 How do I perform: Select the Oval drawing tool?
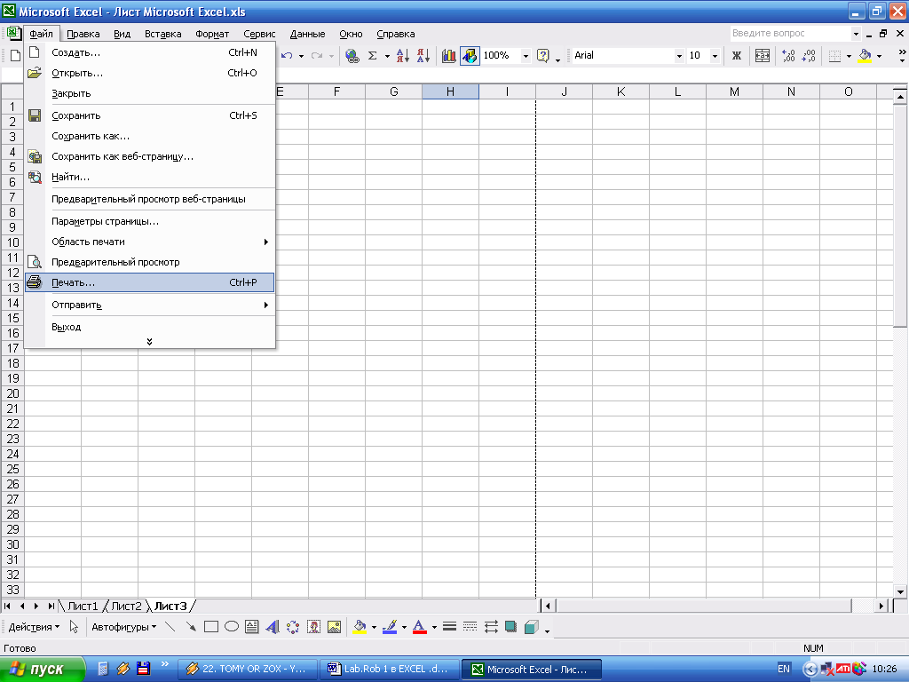[232, 626]
